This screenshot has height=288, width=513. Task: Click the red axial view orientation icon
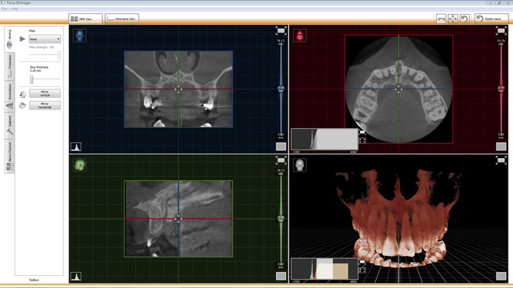point(299,35)
